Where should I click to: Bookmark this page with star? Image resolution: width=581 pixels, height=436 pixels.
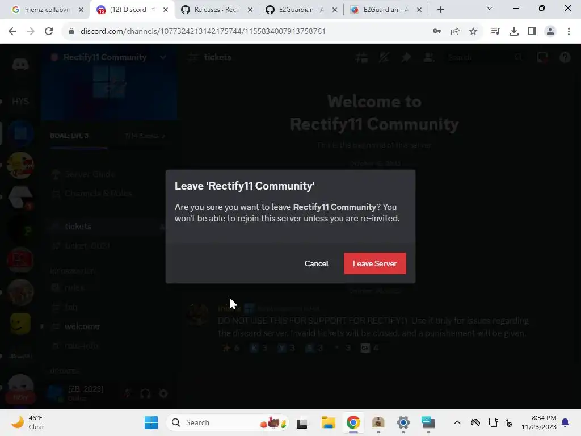pyautogui.click(x=473, y=31)
